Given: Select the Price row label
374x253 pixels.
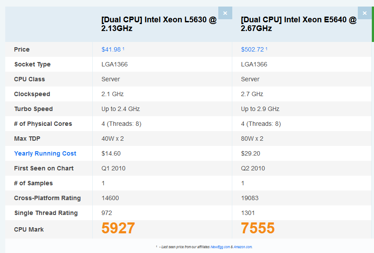Looking at the screenshot, I should (22, 49).
